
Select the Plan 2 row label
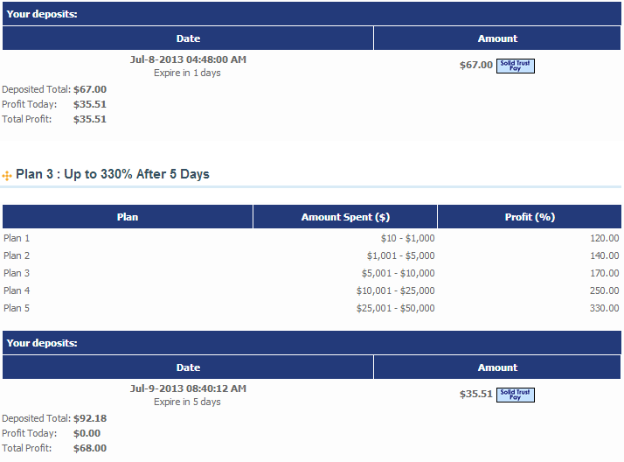(x=17, y=255)
